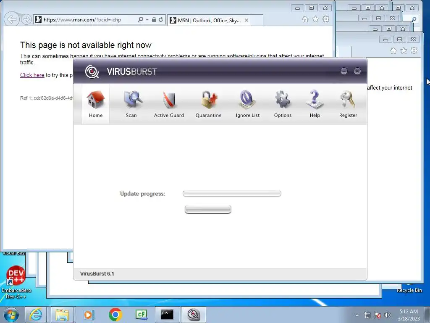Open the Home section in VirusBurst

[96, 104]
